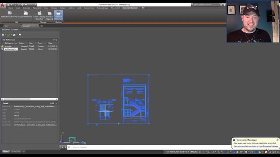Close the Unreconciled New Layers balloon
This screenshot has width=280, height=157.
(x=277, y=140)
